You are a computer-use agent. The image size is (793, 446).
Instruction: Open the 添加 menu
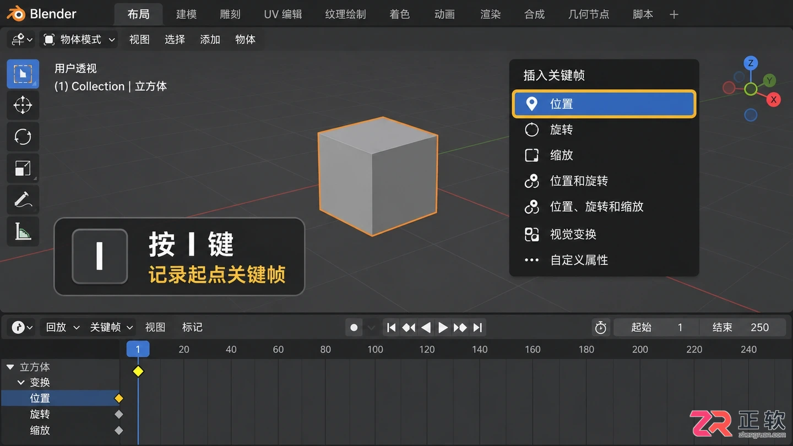pos(210,40)
